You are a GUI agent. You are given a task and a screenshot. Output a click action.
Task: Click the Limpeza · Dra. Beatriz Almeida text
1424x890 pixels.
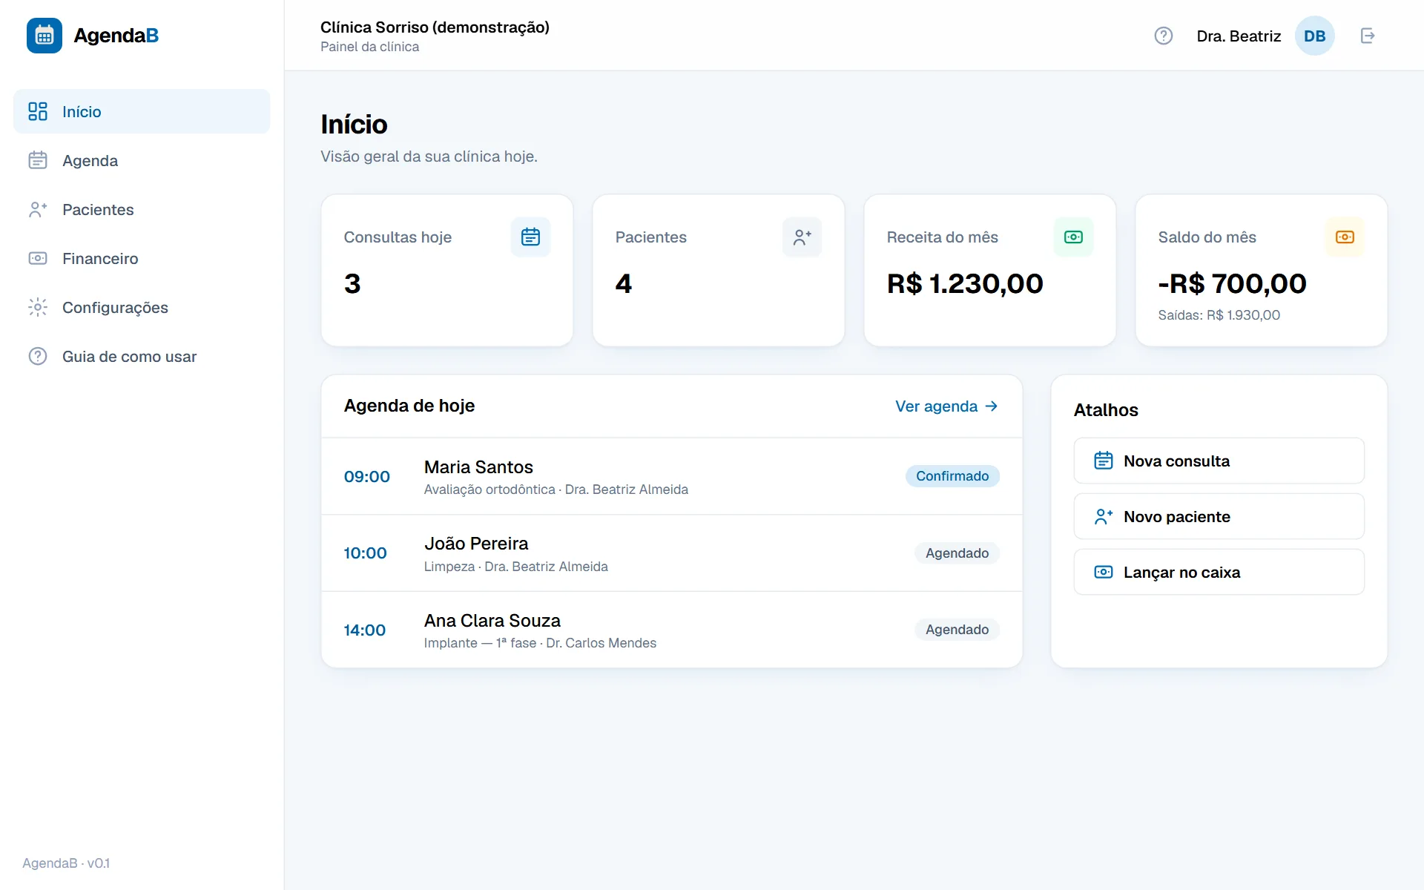(x=516, y=567)
